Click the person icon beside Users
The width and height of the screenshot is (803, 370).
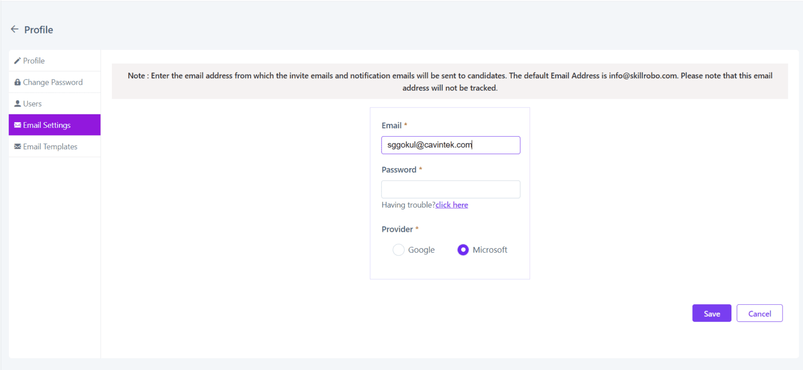(x=17, y=103)
